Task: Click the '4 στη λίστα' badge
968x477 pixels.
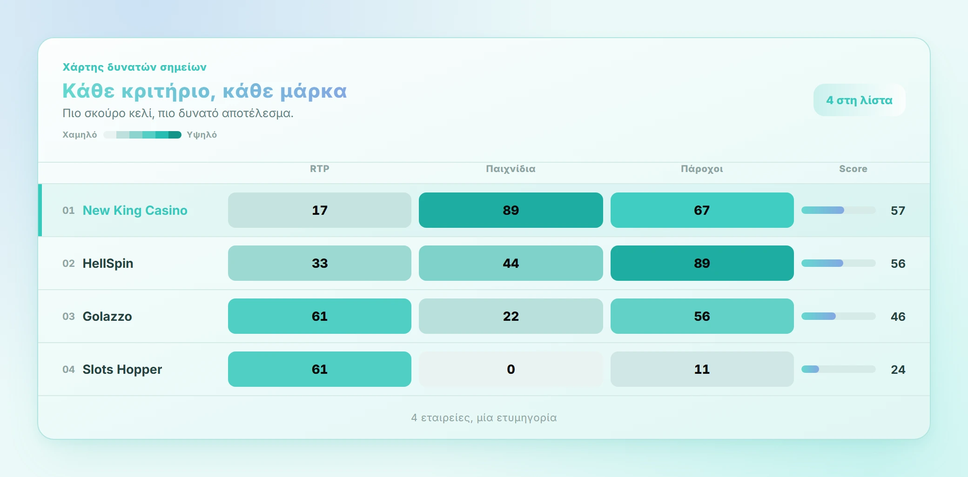Action: click(x=859, y=100)
